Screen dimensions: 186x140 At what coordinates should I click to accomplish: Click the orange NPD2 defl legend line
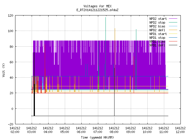pos(173,30)
